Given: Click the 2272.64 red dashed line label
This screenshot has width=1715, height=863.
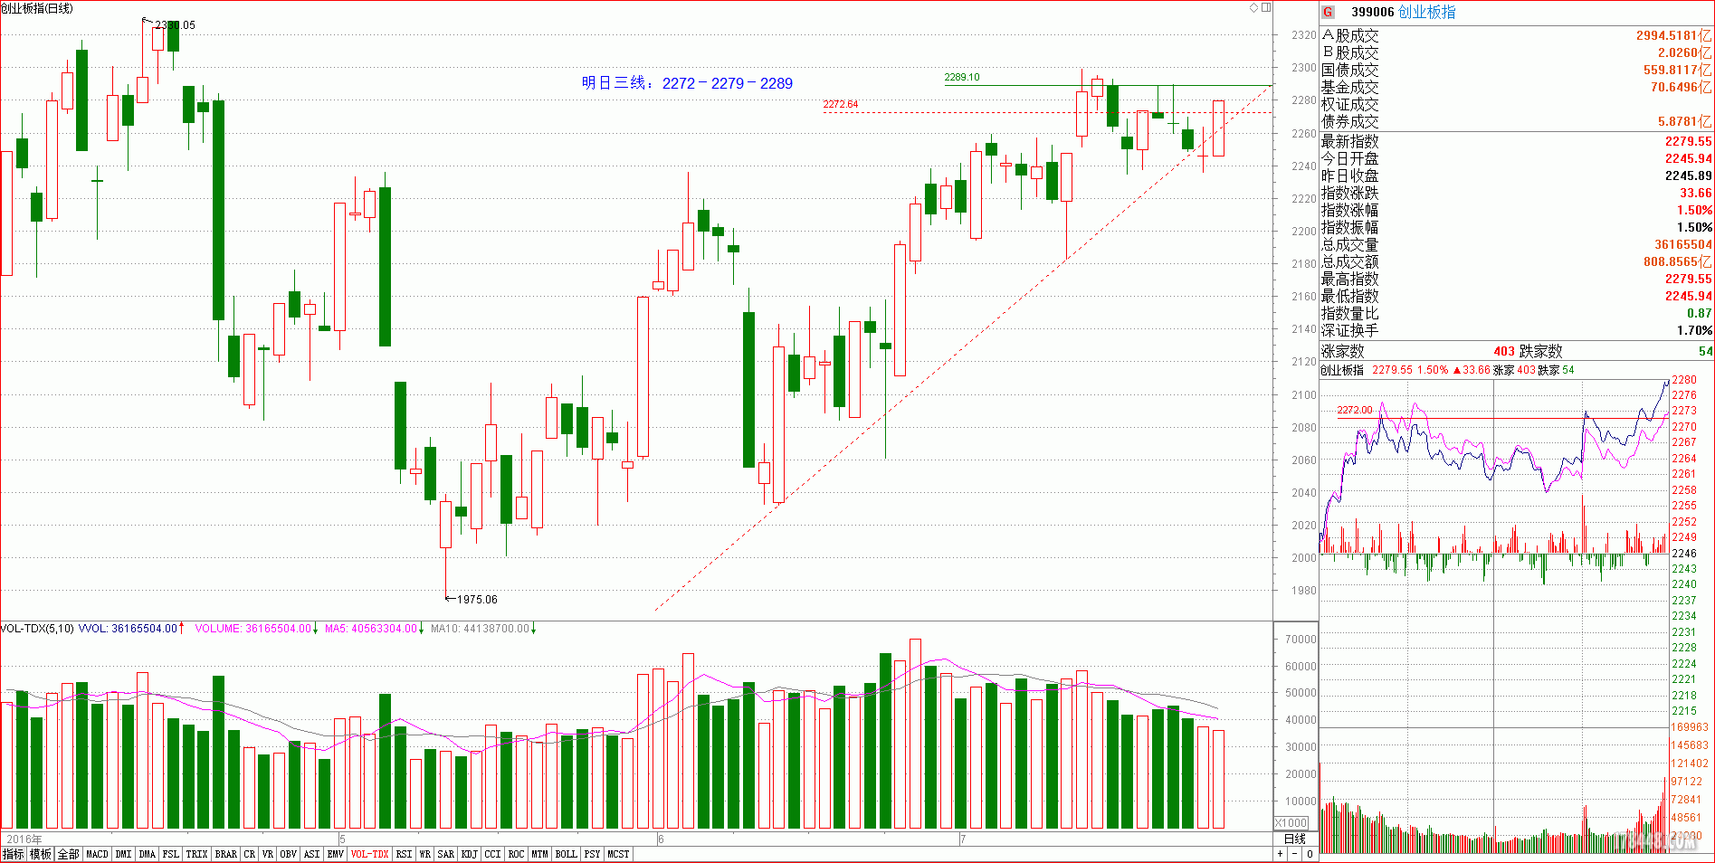Looking at the screenshot, I should click(840, 104).
